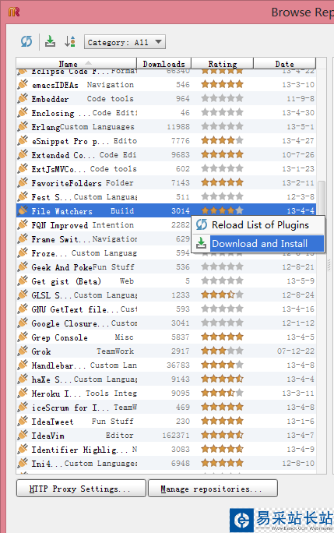Click plug icon of Erlang row
The height and width of the screenshot is (533, 334).
(x=23, y=126)
